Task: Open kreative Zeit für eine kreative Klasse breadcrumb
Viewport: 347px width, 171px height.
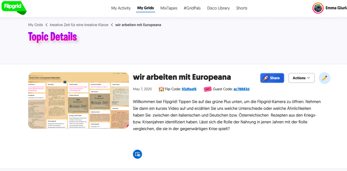Action: (x=79, y=25)
